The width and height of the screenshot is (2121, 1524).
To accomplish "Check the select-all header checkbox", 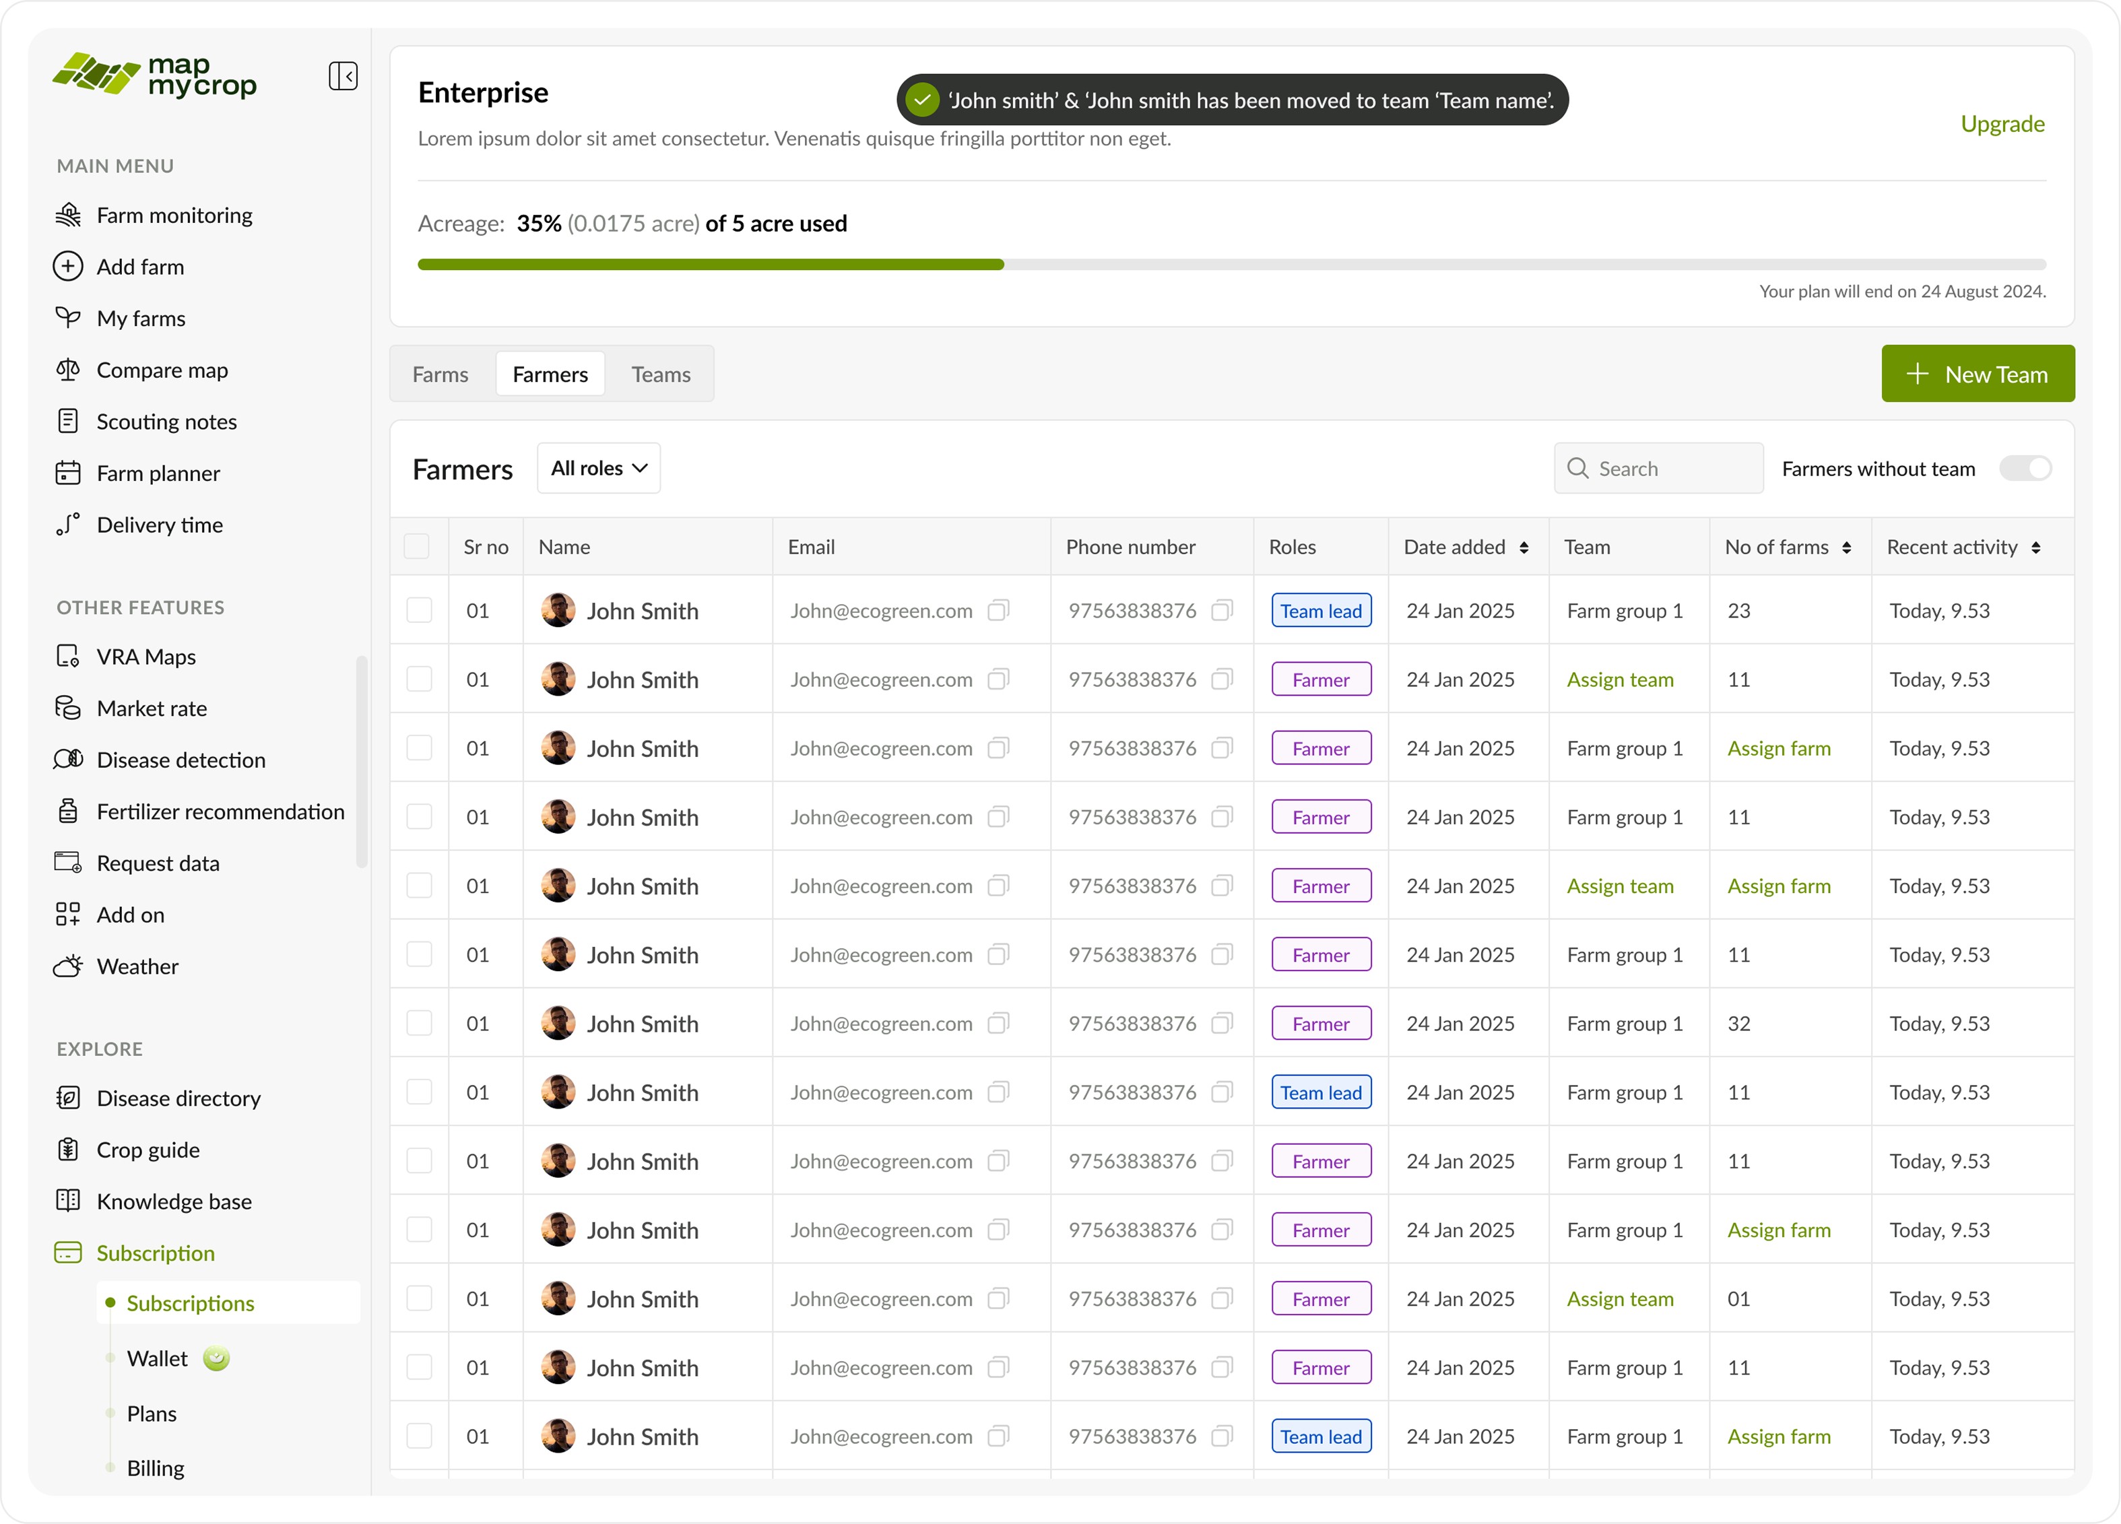I will pyautogui.click(x=416, y=547).
